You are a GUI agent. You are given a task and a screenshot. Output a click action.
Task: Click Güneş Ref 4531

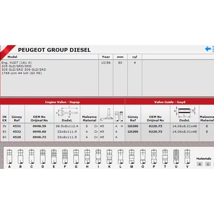pyautogui.click(x=17, y=126)
